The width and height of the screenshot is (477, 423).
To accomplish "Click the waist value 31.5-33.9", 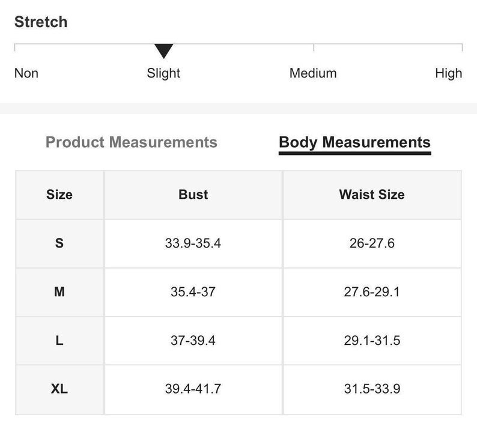I will (372, 389).
